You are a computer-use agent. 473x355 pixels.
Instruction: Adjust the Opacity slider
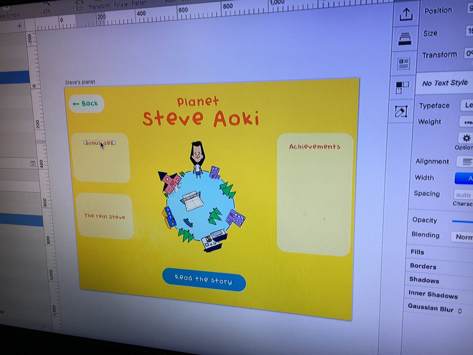[x=462, y=222]
